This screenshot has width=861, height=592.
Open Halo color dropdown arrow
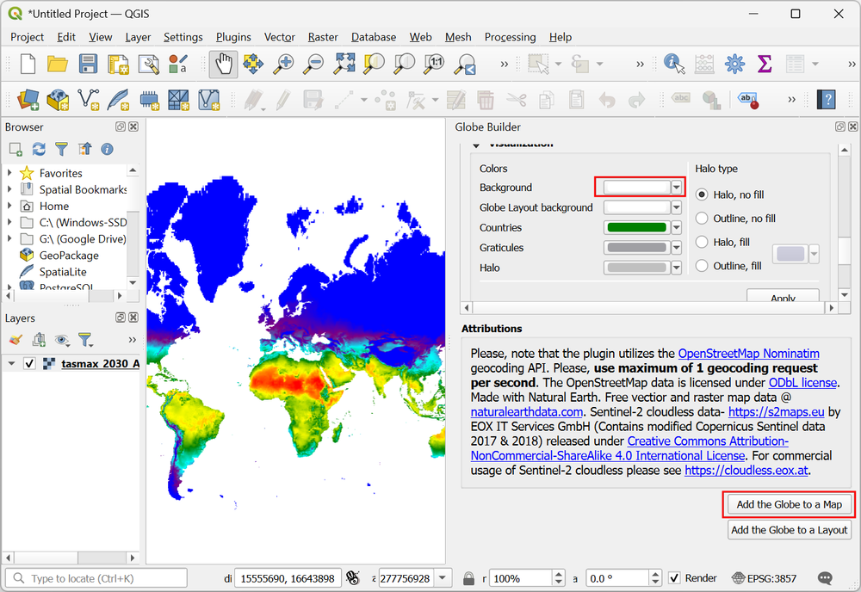677,268
